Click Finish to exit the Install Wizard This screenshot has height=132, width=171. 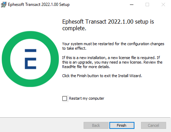pyautogui.click(x=122, y=125)
